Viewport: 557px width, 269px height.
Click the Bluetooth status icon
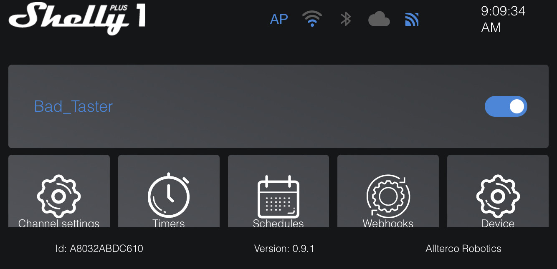(345, 19)
